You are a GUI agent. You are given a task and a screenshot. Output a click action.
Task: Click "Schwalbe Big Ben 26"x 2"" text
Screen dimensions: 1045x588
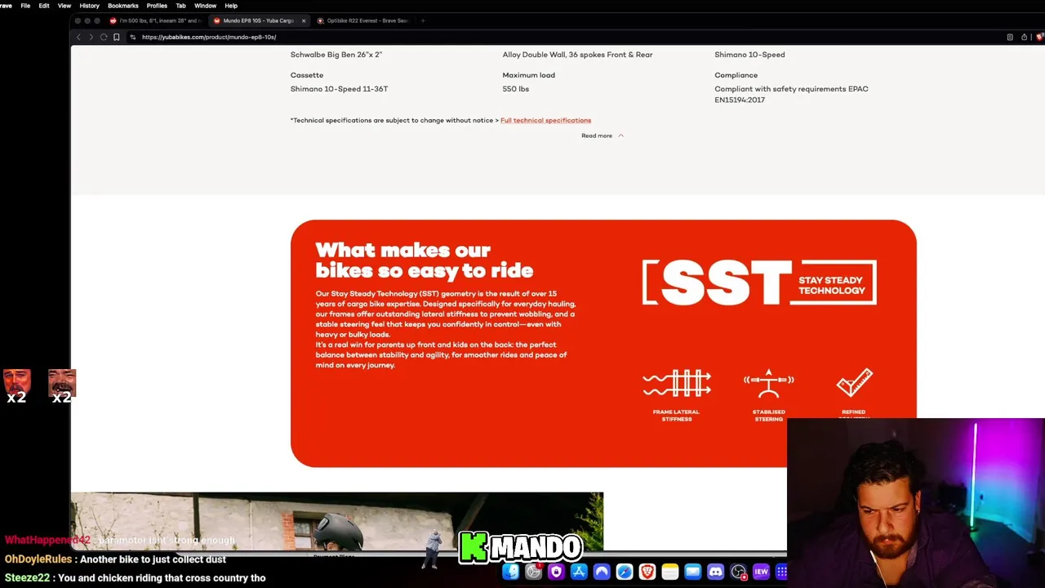point(336,55)
